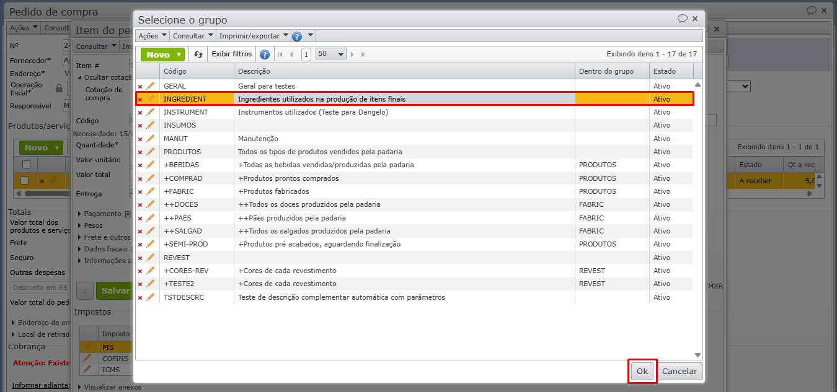Expand Frete e outros section

(79, 237)
